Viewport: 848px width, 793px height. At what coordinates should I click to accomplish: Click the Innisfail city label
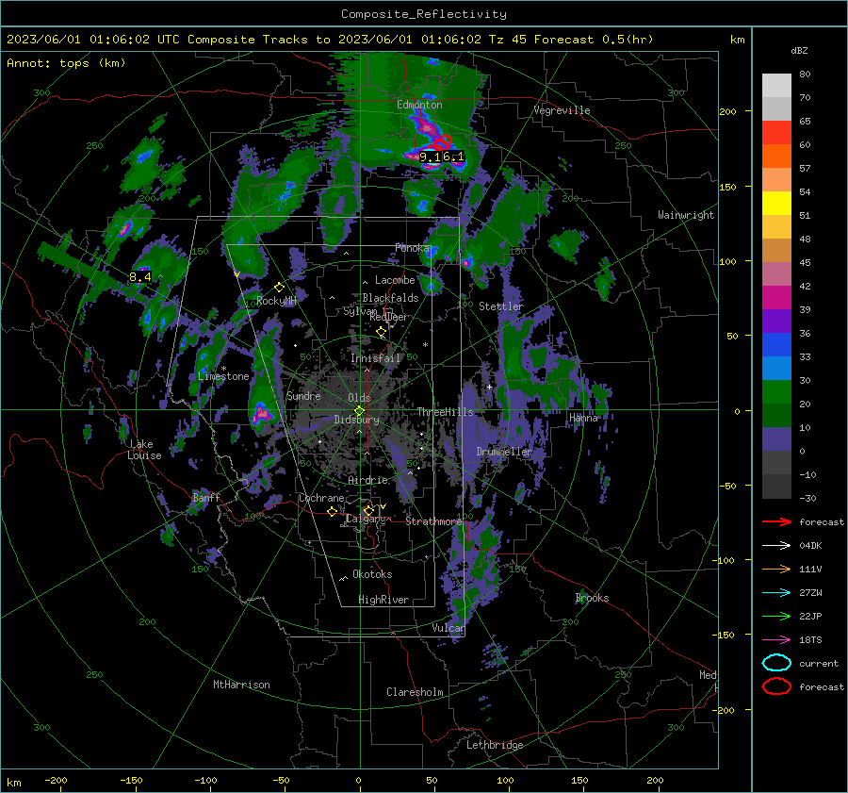pos(375,358)
